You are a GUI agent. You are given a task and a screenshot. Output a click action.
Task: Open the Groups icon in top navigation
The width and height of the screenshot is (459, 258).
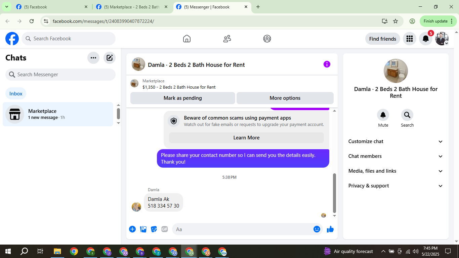tap(267, 39)
